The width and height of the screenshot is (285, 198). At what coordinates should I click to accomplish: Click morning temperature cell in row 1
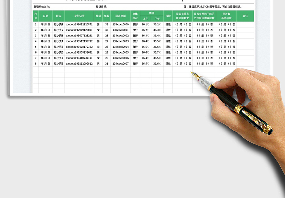(145, 25)
